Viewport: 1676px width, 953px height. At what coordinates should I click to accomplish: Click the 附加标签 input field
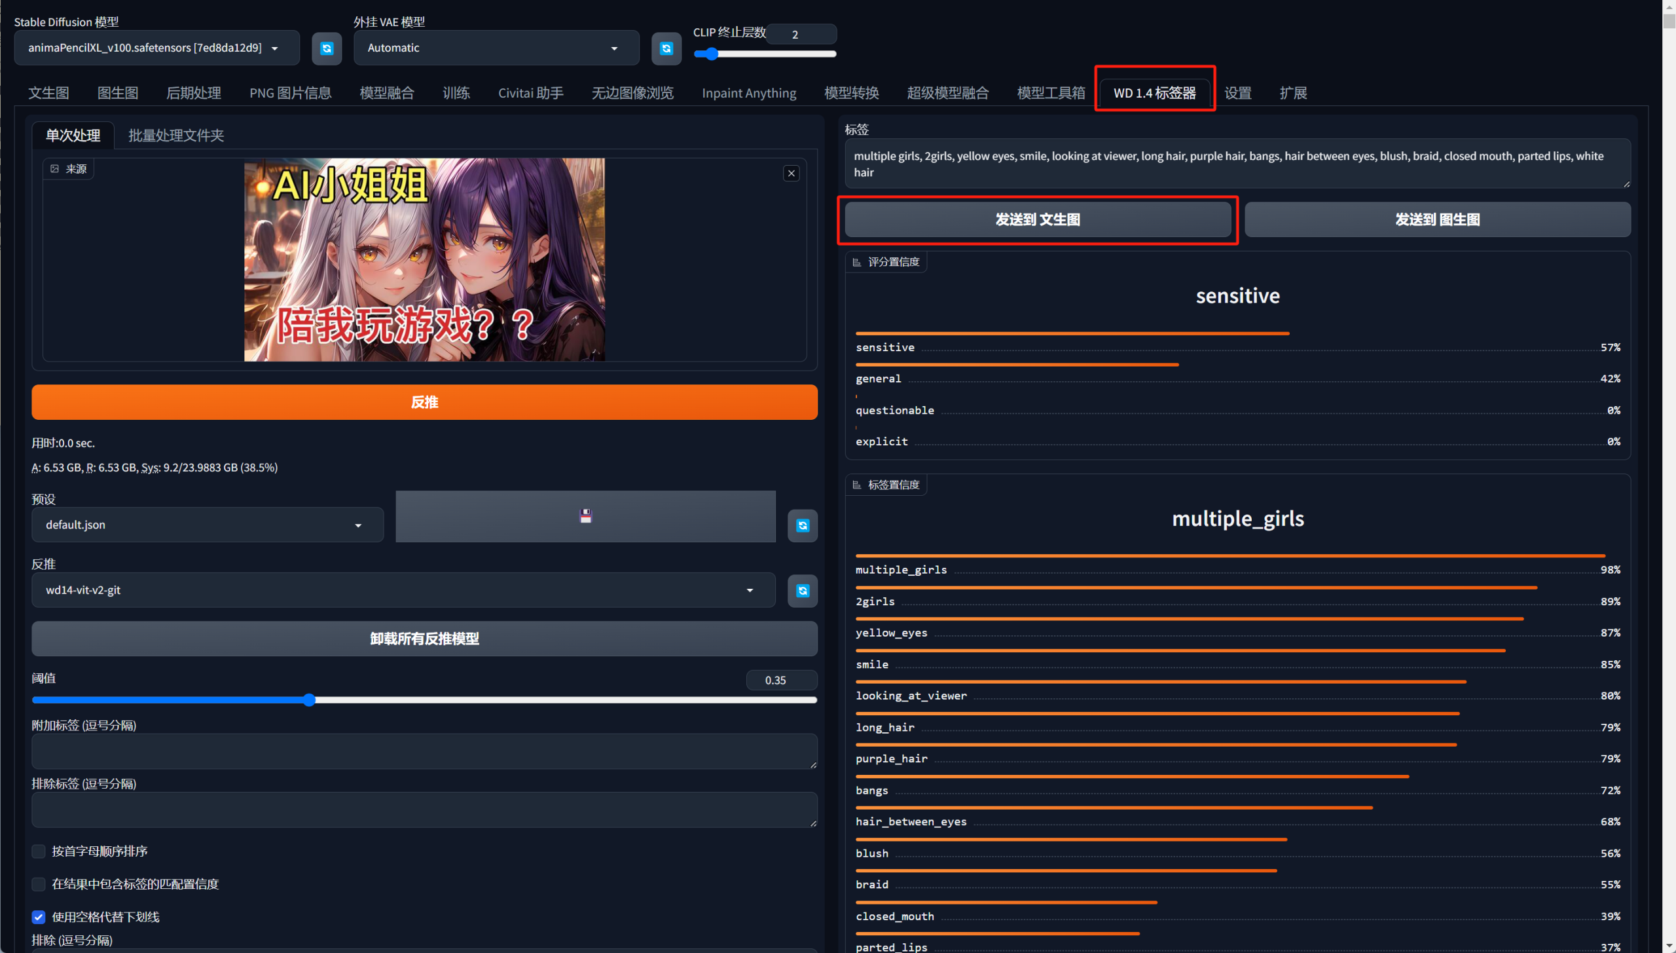tap(424, 751)
